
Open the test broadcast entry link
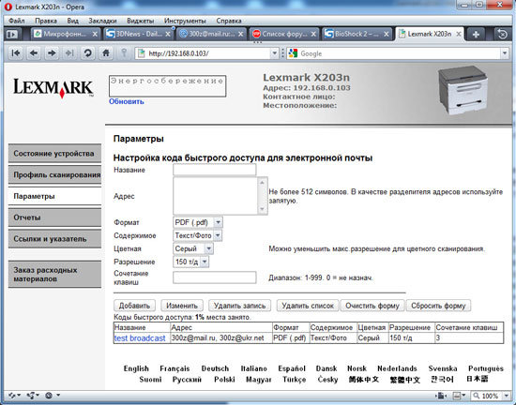pyautogui.click(x=140, y=337)
